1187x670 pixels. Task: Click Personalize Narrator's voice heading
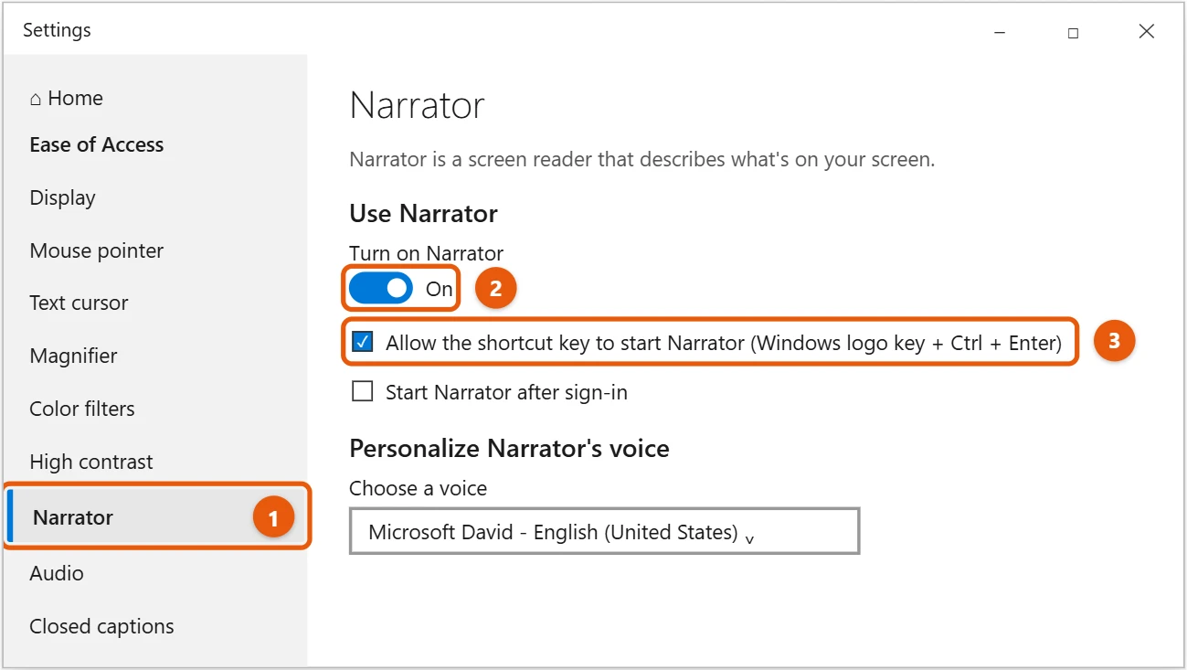(x=509, y=449)
